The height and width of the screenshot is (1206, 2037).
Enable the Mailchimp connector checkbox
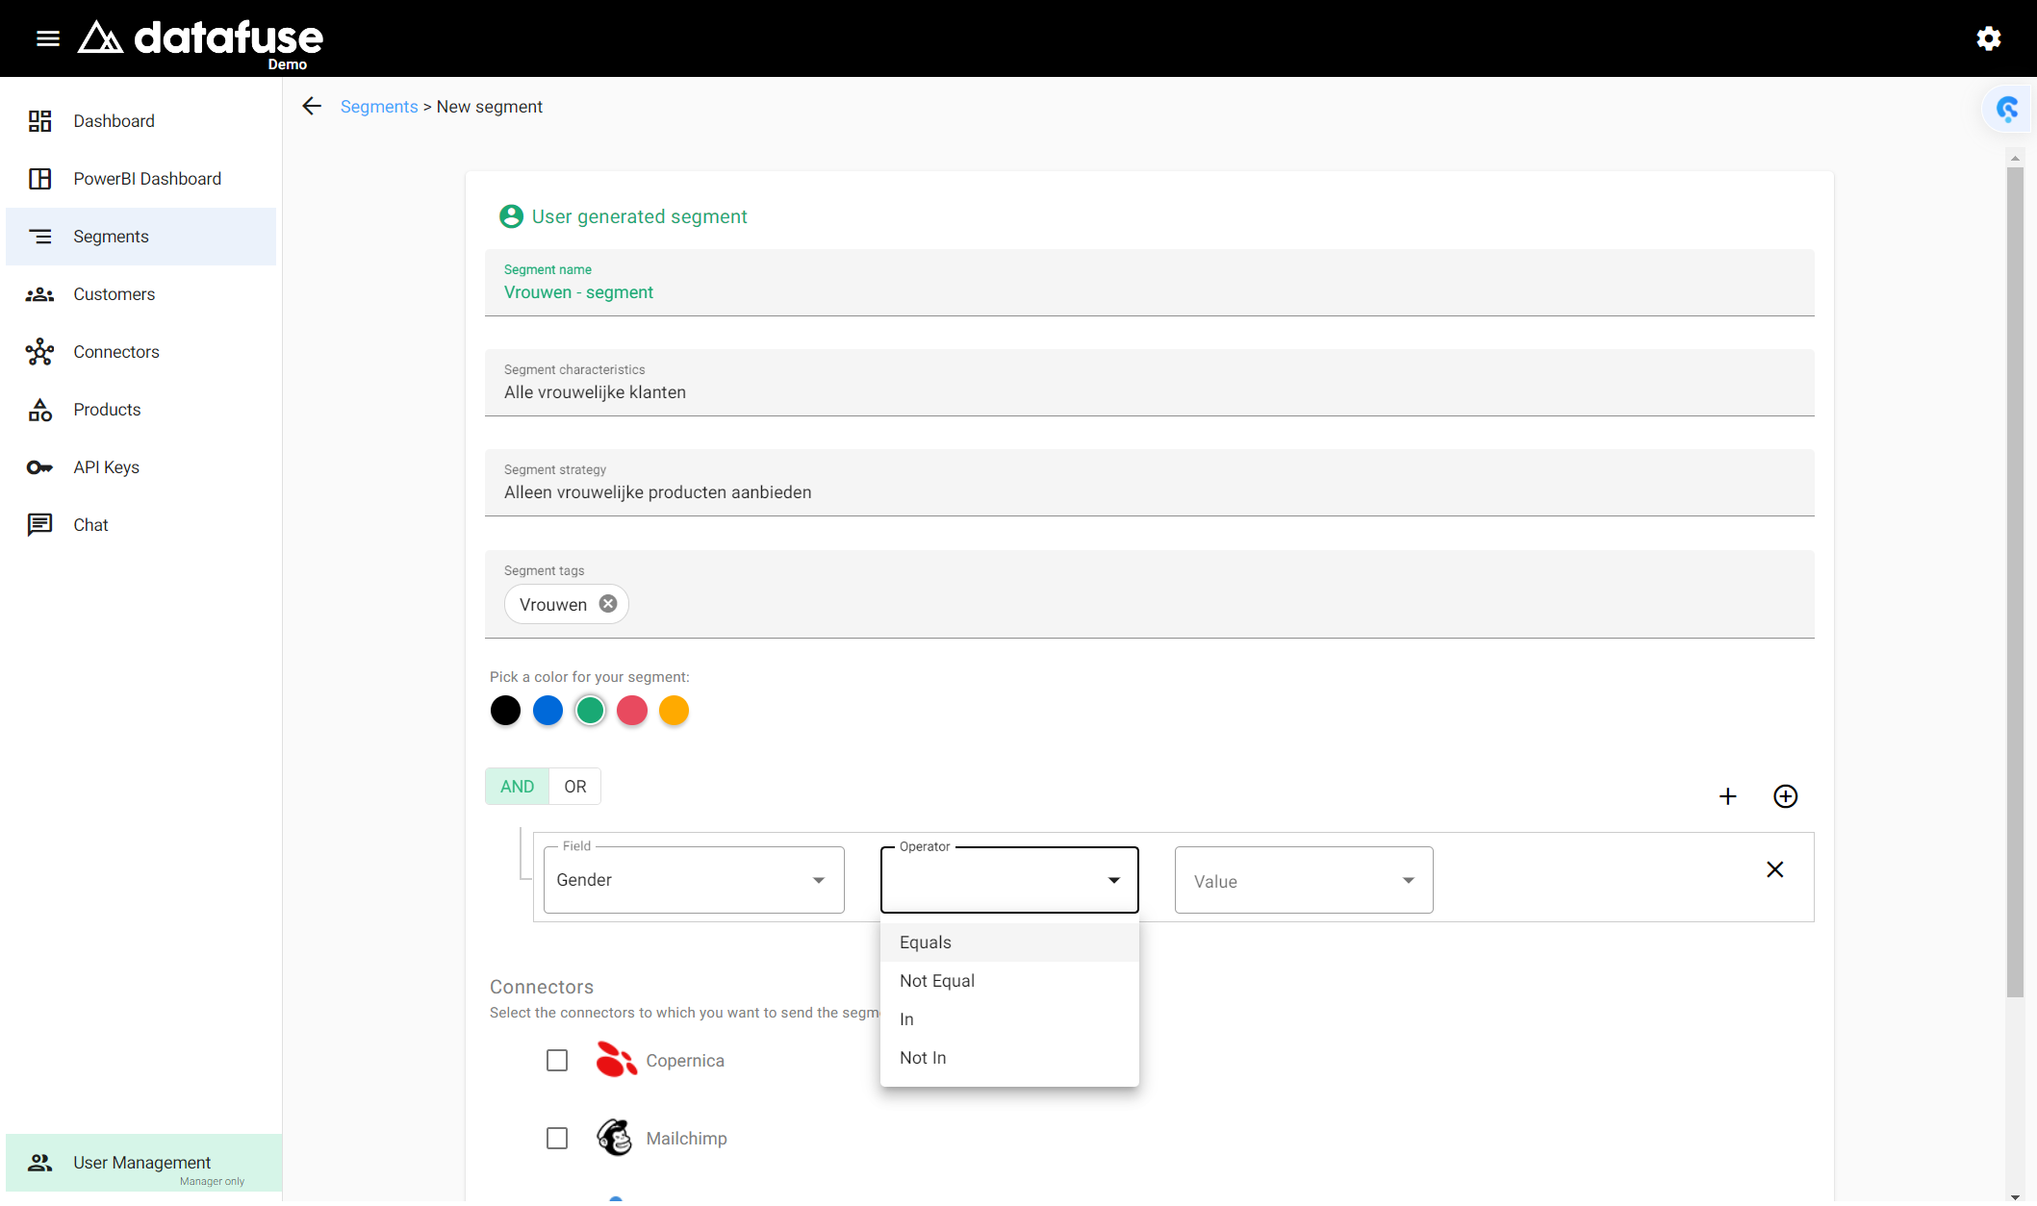click(557, 1138)
